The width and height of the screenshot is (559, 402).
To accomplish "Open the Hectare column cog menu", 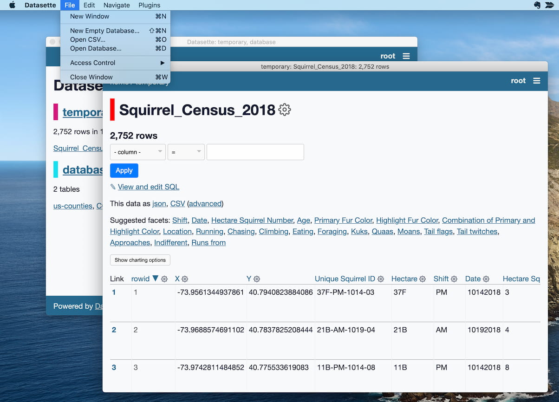I will 422,279.
